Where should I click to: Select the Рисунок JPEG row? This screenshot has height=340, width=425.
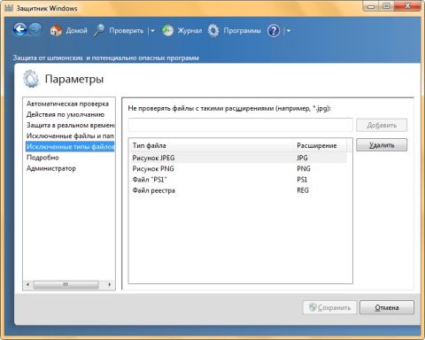(x=238, y=158)
